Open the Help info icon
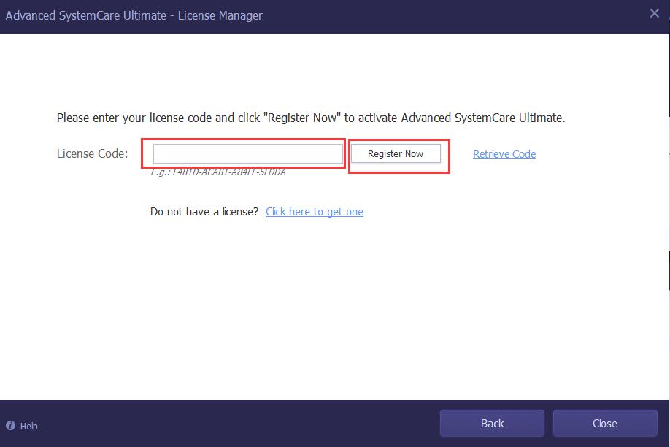Viewport: 670px width, 447px height. click(x=11, y=426)
